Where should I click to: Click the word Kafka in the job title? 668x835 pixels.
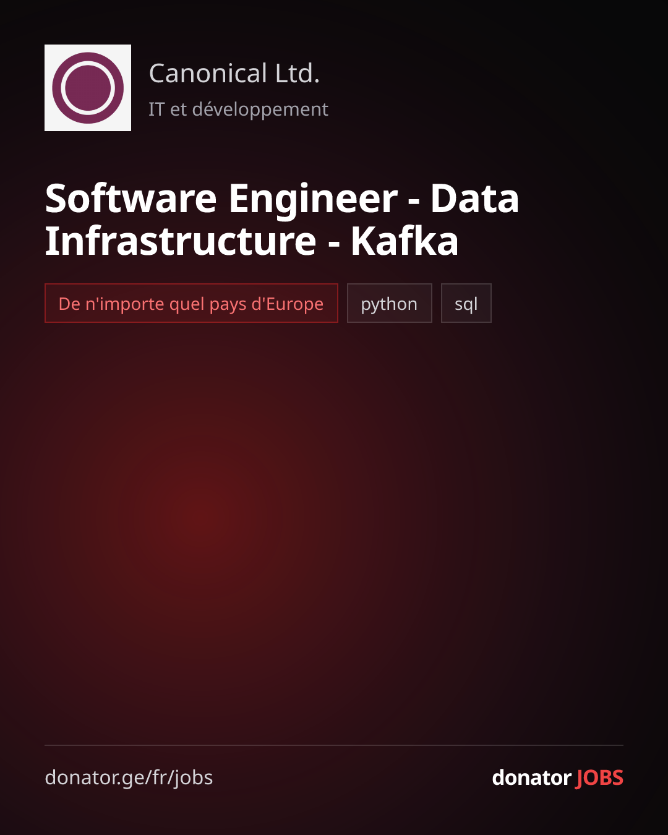pyautogui.click(x=405, y=241)
